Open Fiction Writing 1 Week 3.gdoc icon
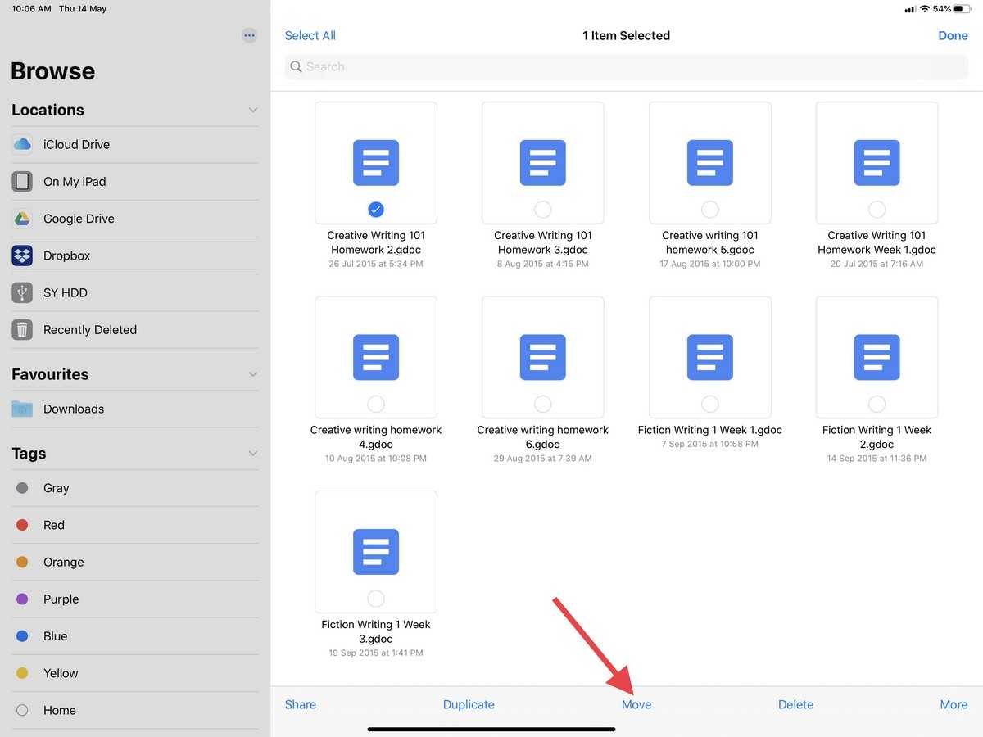 376,551
